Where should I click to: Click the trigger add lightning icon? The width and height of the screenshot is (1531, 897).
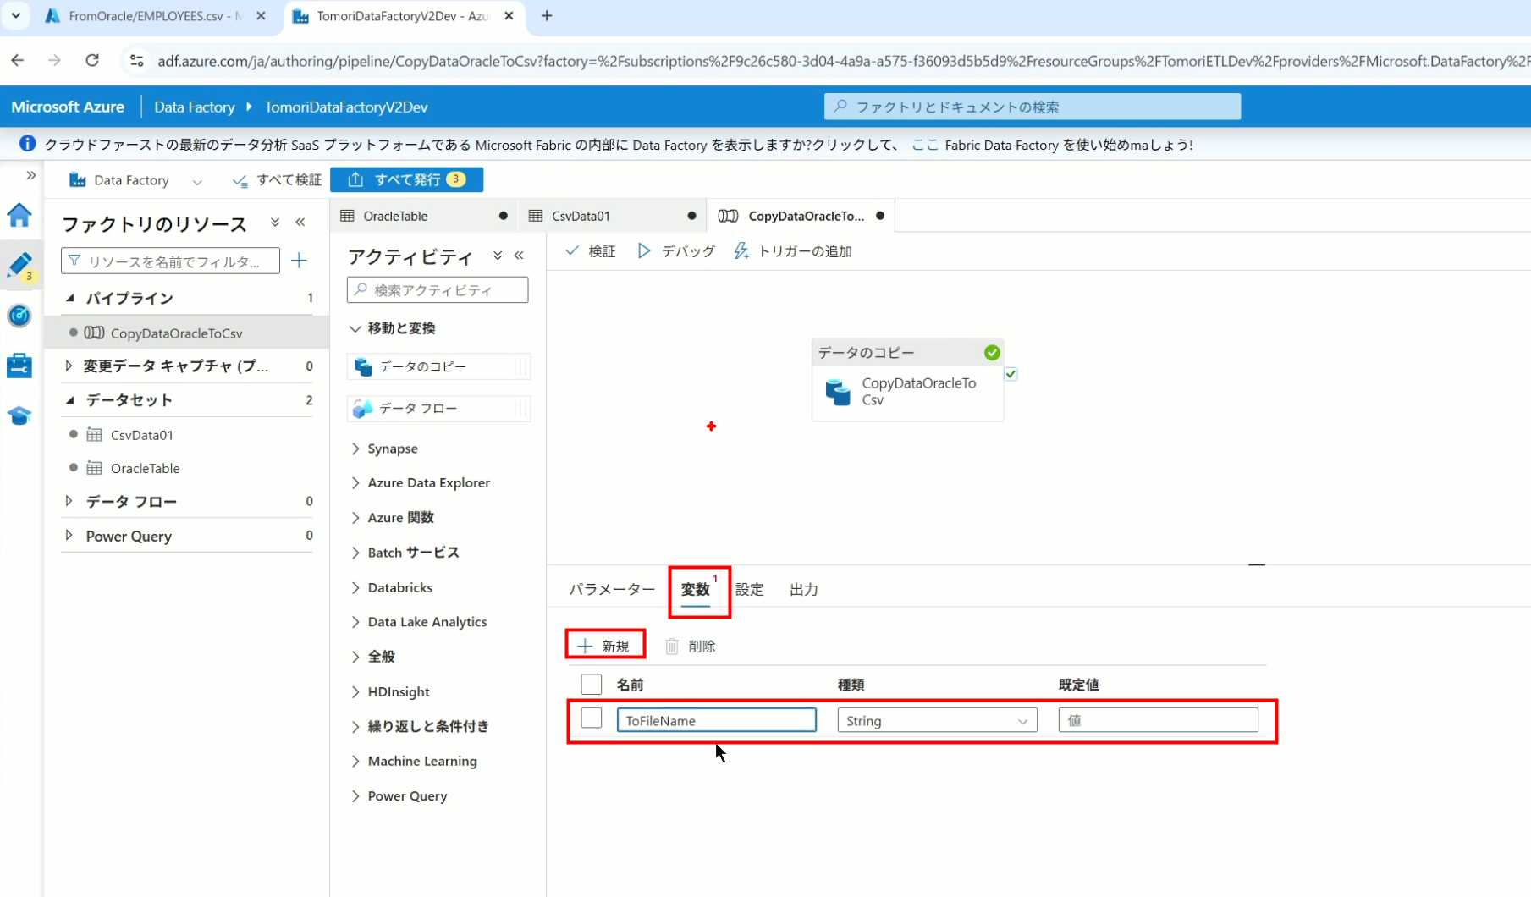click(741, 251)
